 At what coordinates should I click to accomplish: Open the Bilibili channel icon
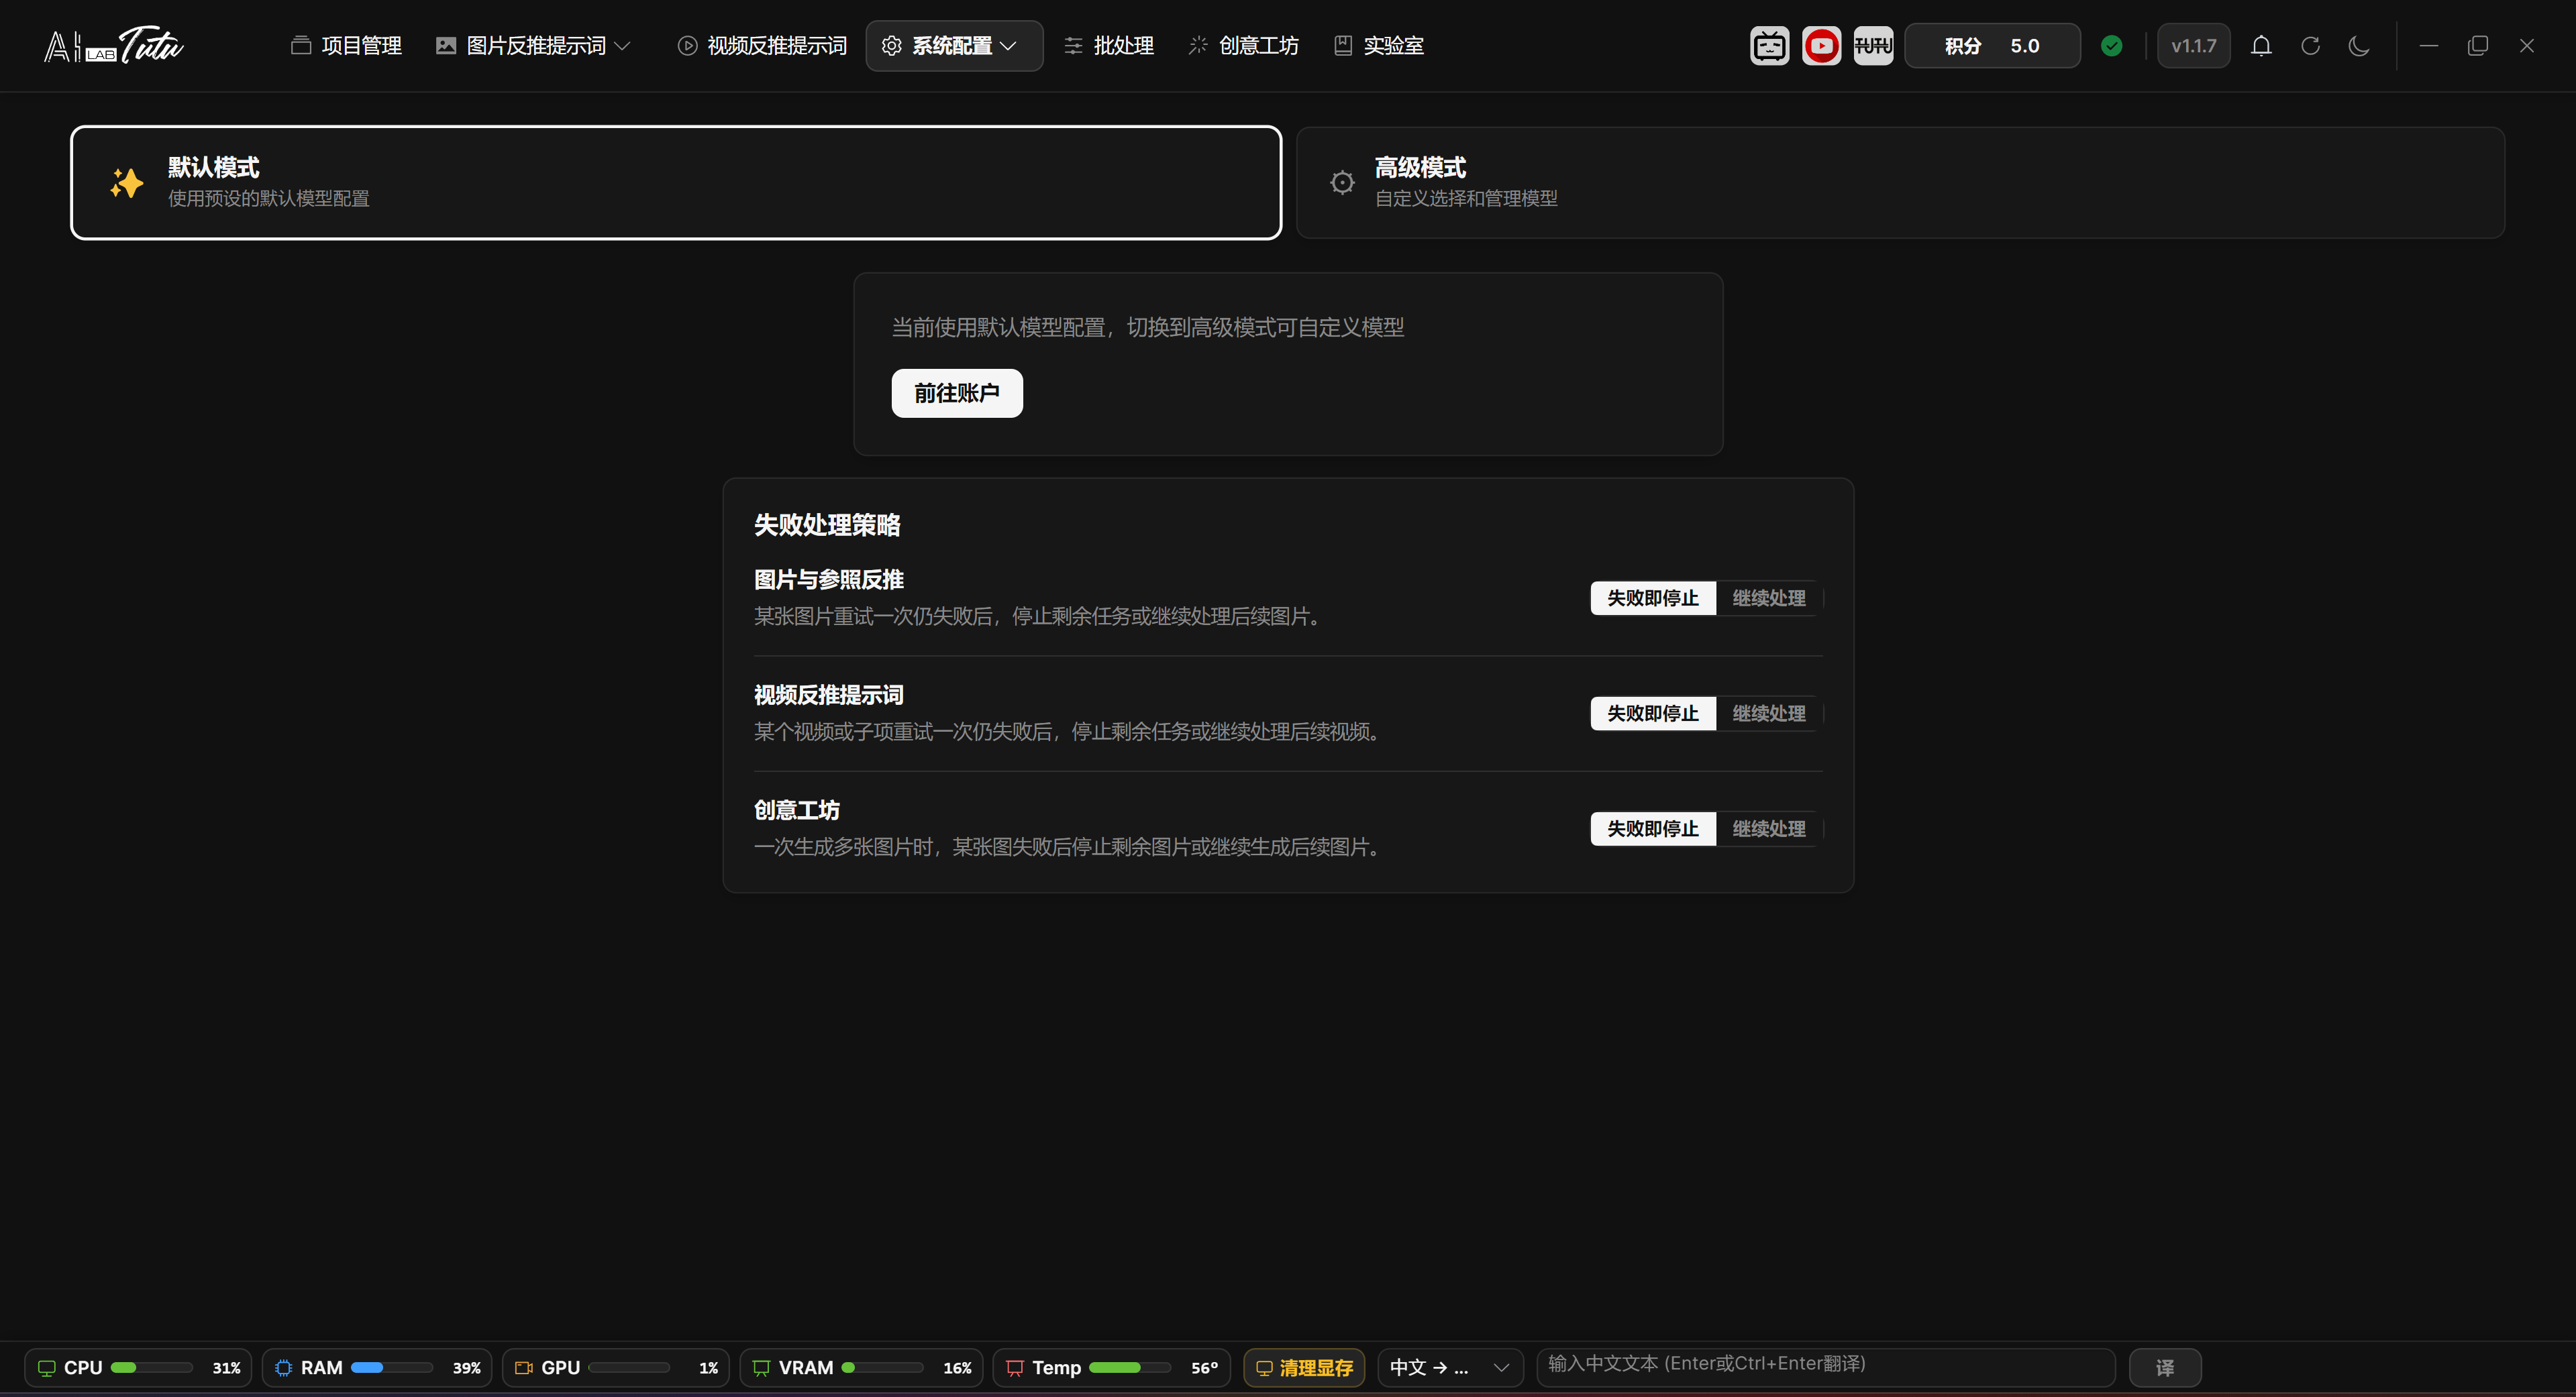[x=1769, y=46]
